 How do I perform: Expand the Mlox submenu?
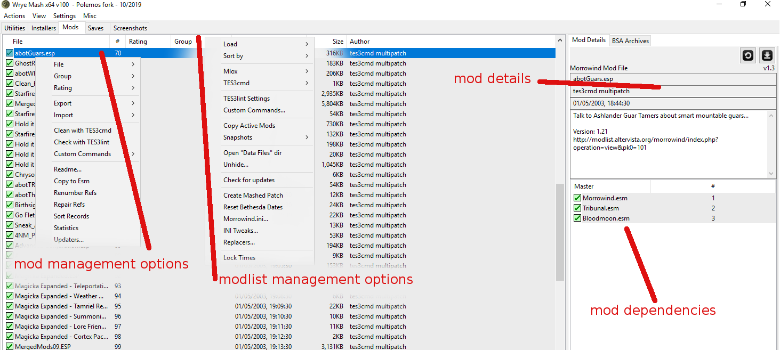260,71
